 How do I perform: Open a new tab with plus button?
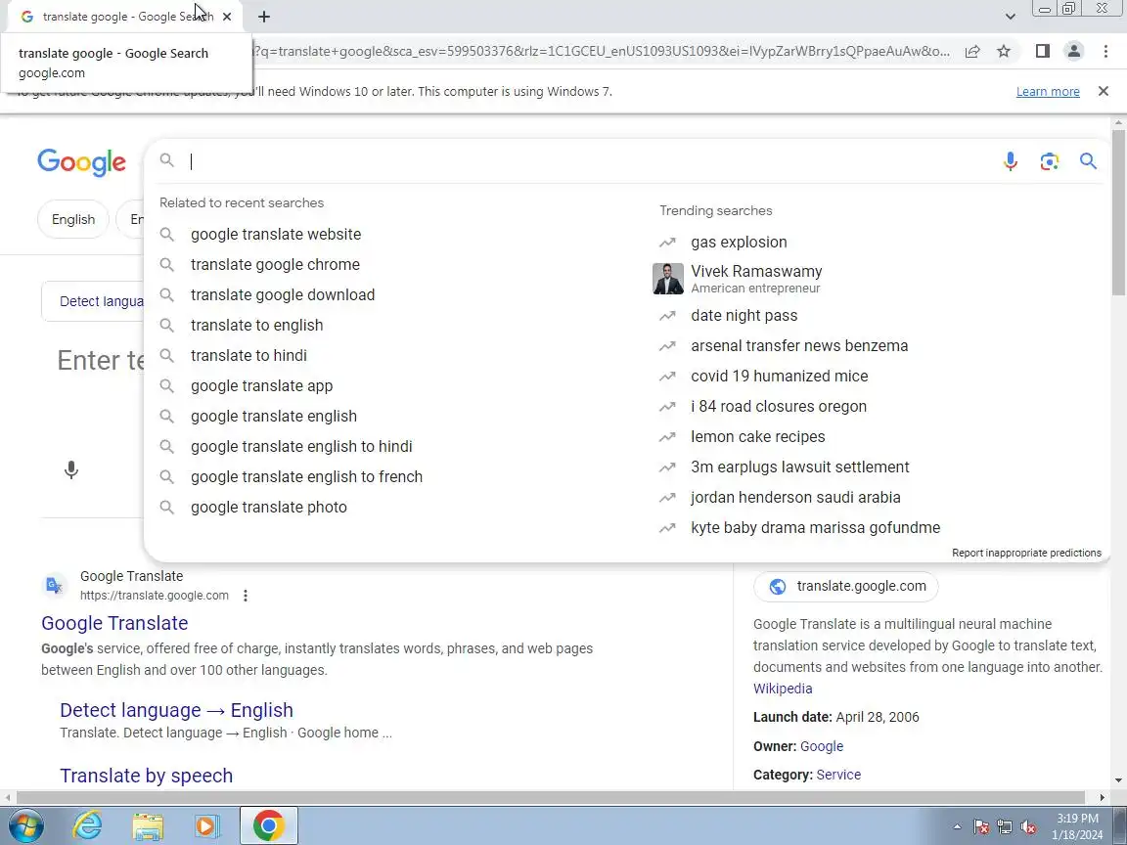point(264,17)
